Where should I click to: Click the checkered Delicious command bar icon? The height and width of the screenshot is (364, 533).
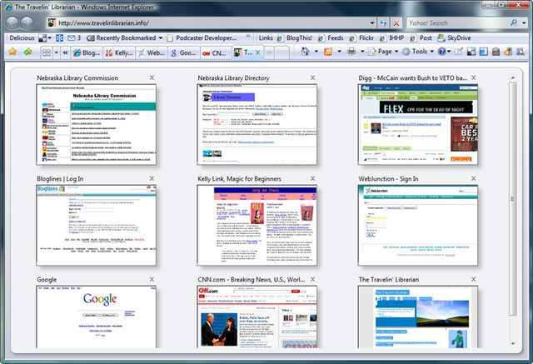pyautogui.click(x=471, y=52)
